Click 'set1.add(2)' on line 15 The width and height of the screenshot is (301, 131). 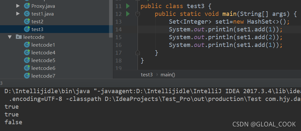tap(256, 37)
